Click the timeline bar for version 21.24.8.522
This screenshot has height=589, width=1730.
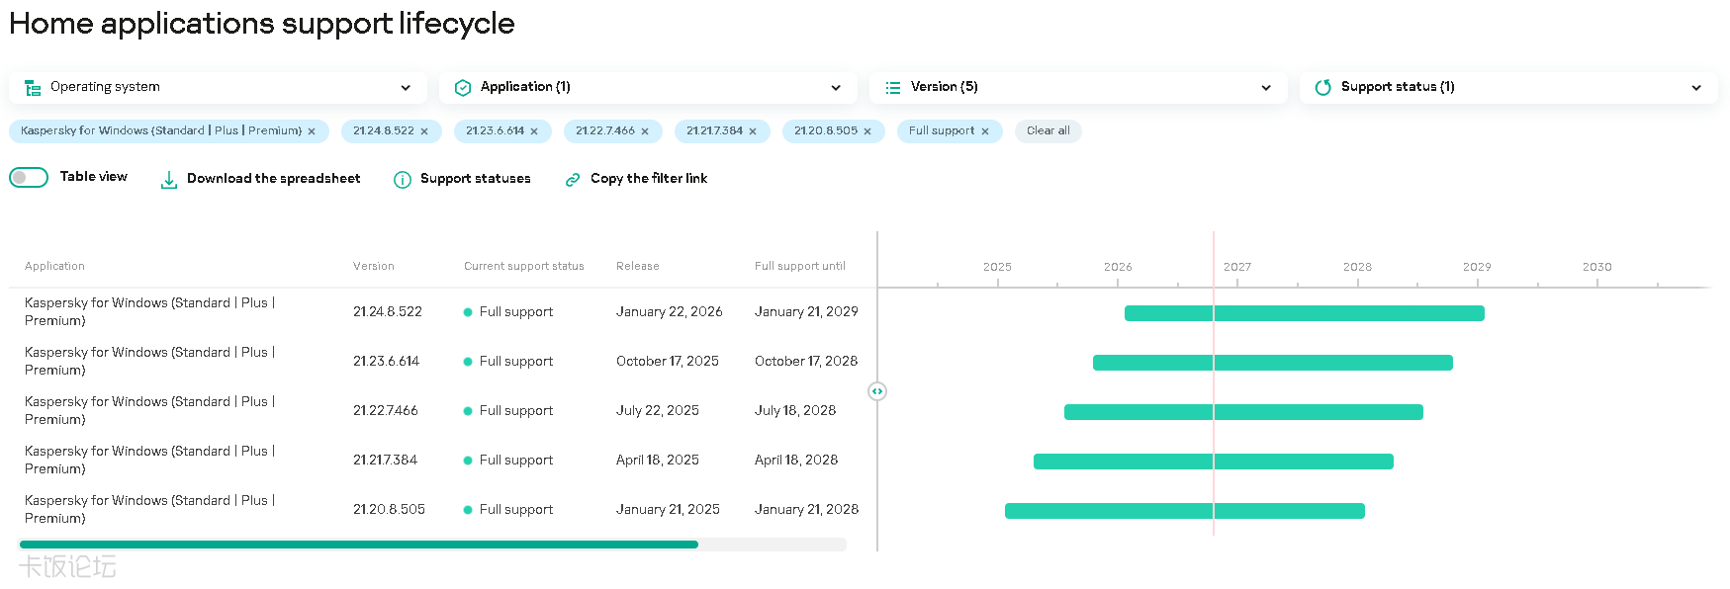pyautogui.click(x=1305, y=313)
